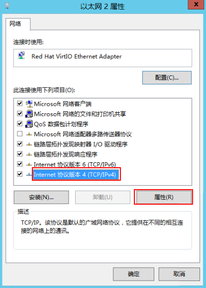206x288 pixels.
Task: Click the 链路层拓扑发现响应程序 icon
Action: (x=29, y=154)
